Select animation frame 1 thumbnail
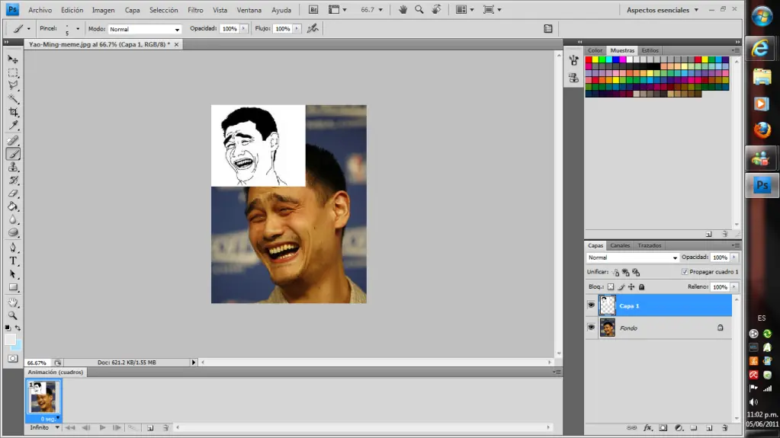780x438 pixels. [x=43, y=395]
